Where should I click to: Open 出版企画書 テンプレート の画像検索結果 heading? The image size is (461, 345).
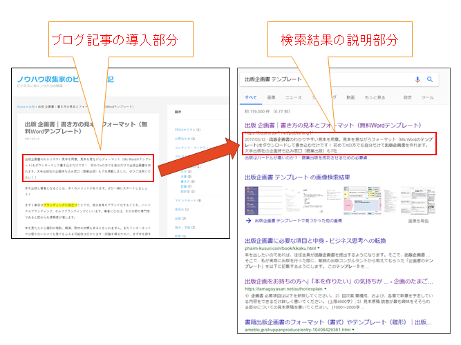(x=297, y=177)
